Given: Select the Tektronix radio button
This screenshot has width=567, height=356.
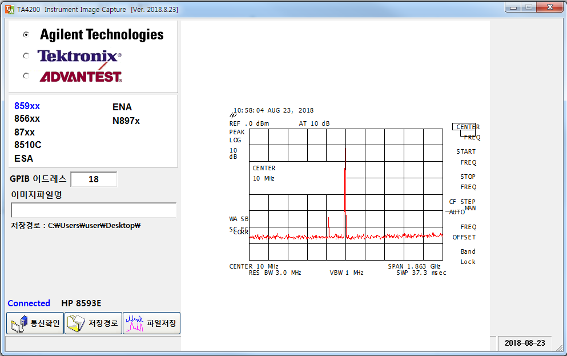Looking at the screenshot, I should [x=26, y=56].
